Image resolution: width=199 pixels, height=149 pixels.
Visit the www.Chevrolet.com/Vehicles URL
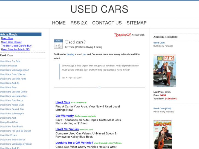tap(108, 143)
